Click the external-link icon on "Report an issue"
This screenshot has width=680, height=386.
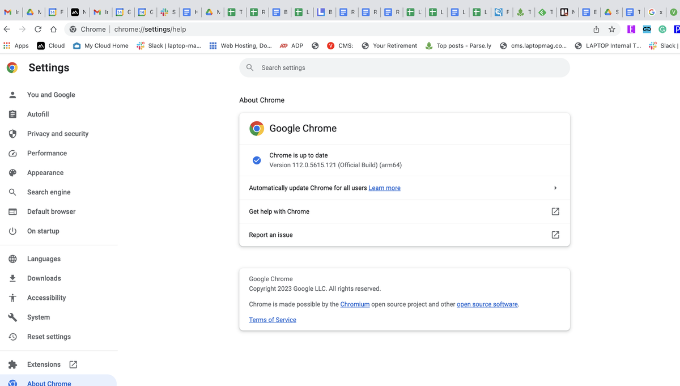[x=555, y=235]
